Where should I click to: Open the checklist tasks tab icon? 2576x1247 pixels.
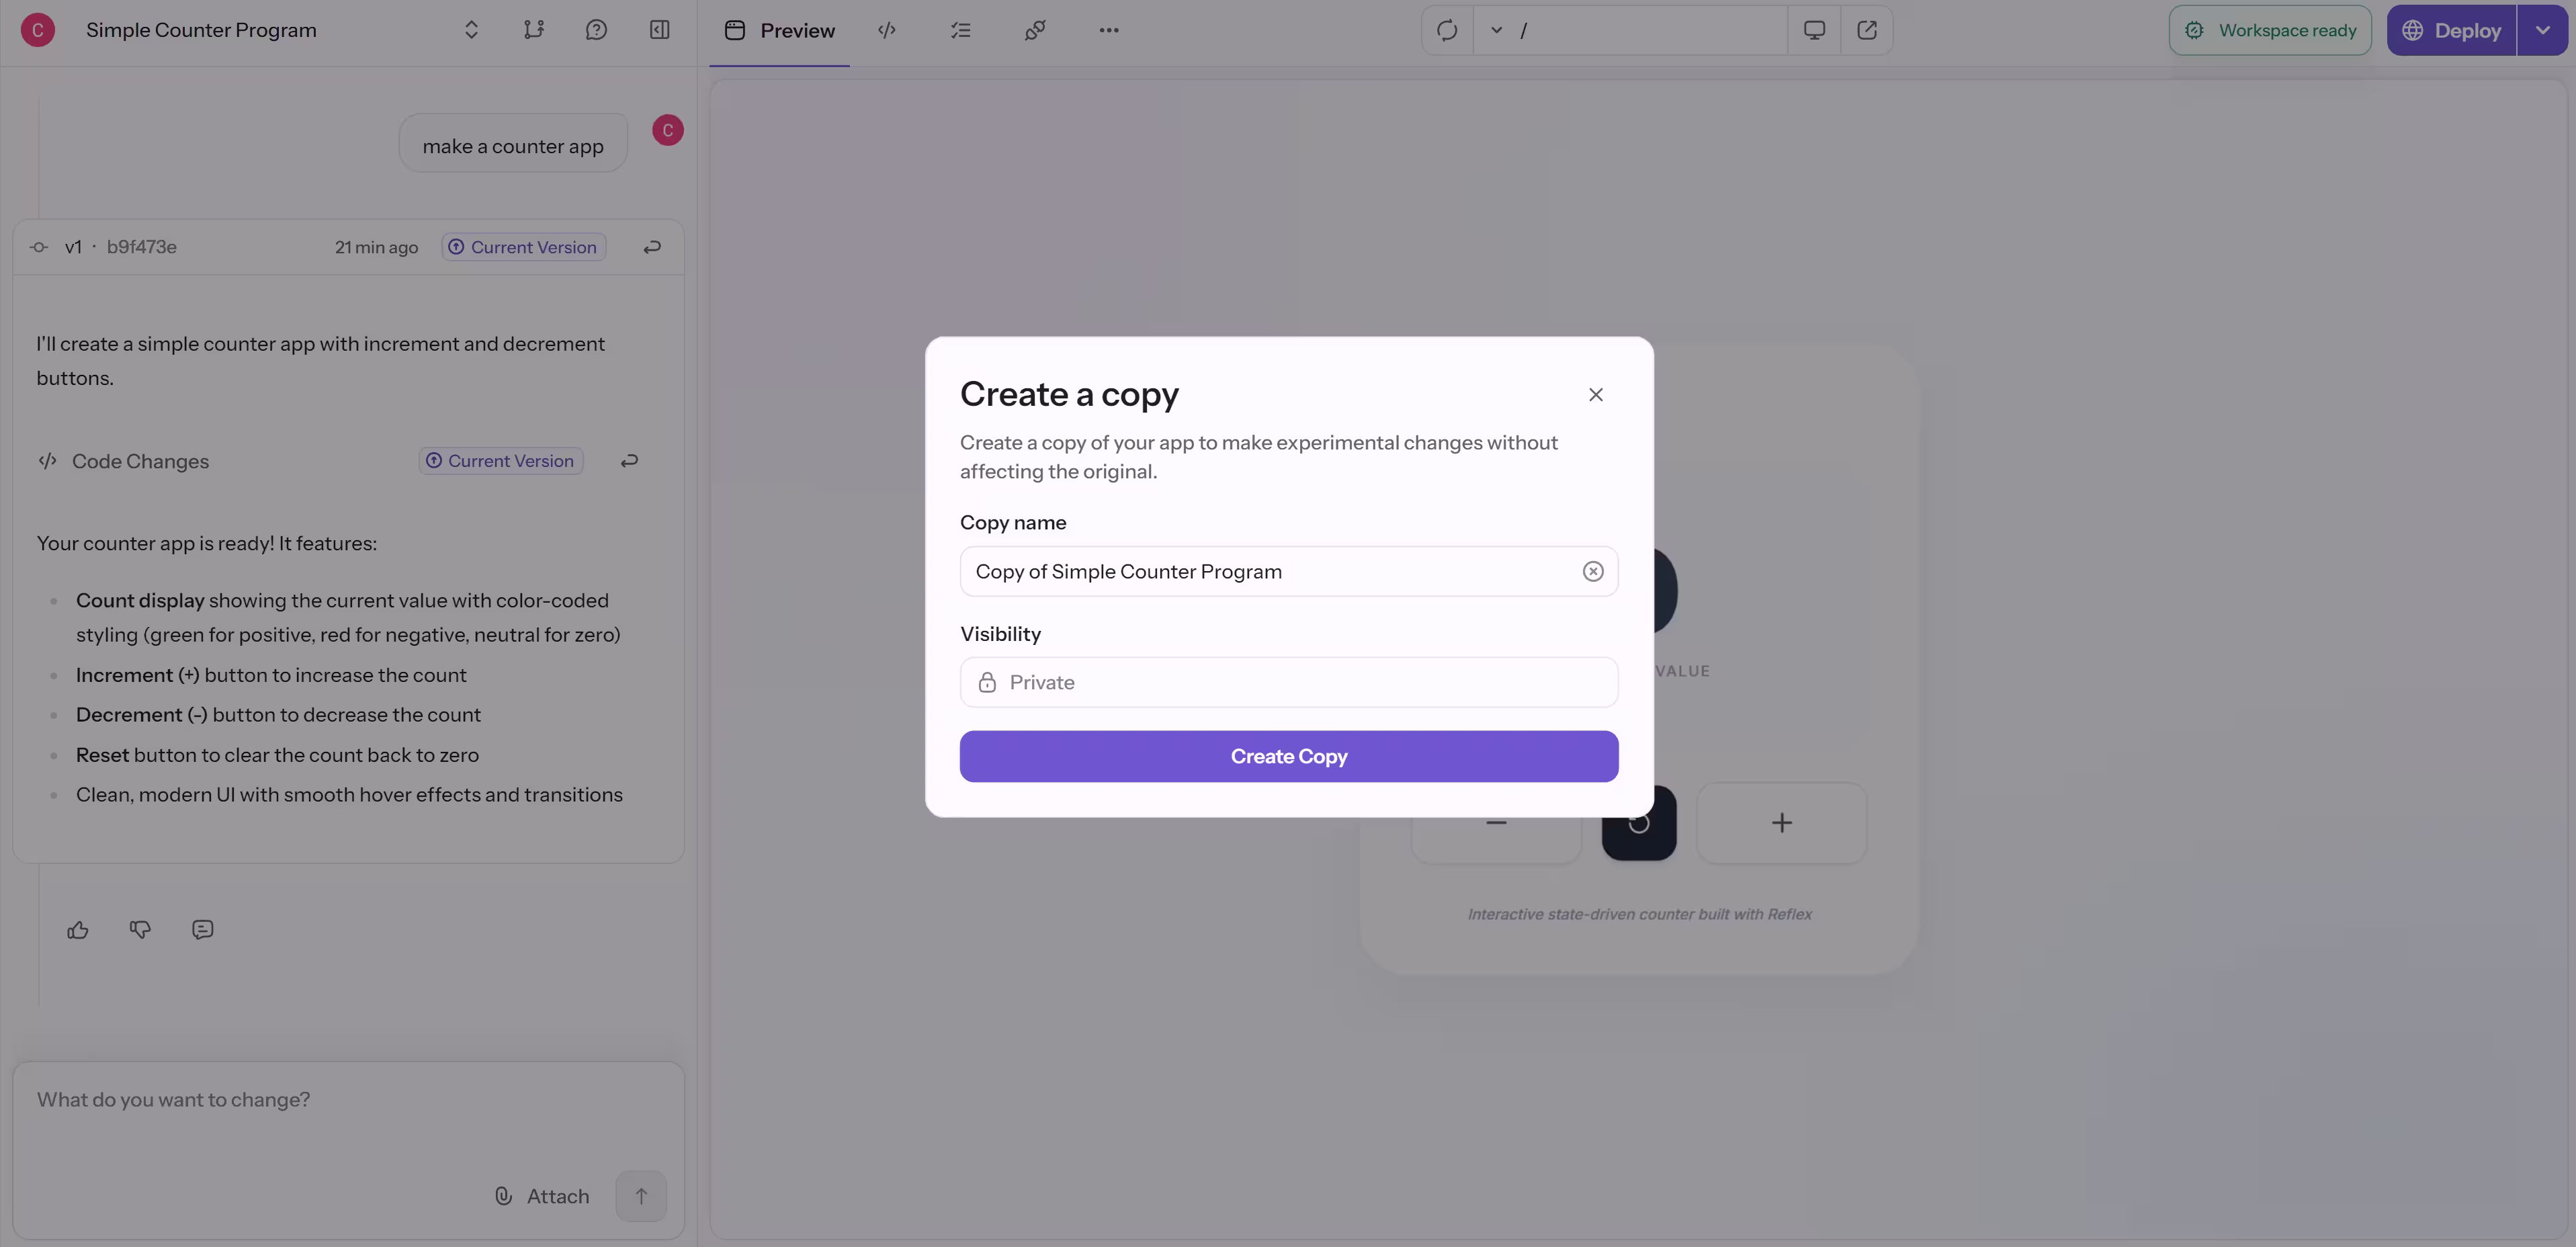960,30
